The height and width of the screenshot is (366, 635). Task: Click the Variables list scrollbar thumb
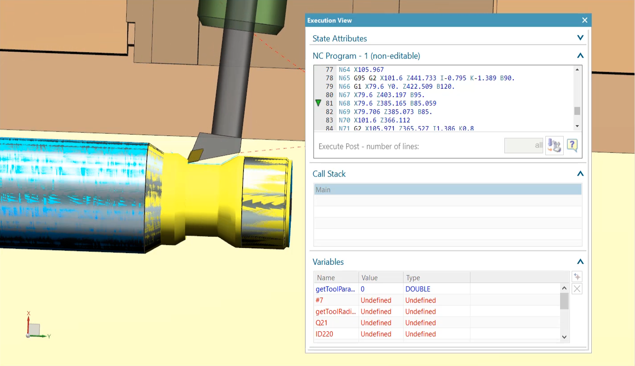pyautogui.click(x=564, y=301)
